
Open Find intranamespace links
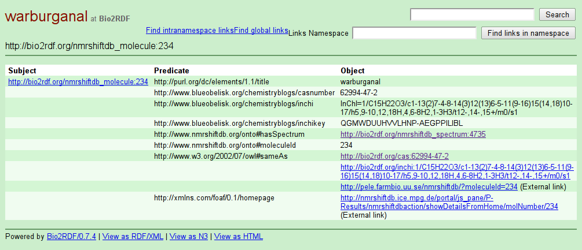coord(190,31)
